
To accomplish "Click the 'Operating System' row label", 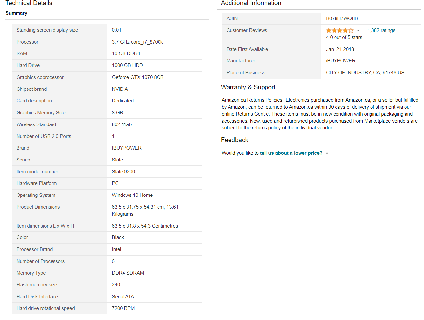I will [36, 195].
